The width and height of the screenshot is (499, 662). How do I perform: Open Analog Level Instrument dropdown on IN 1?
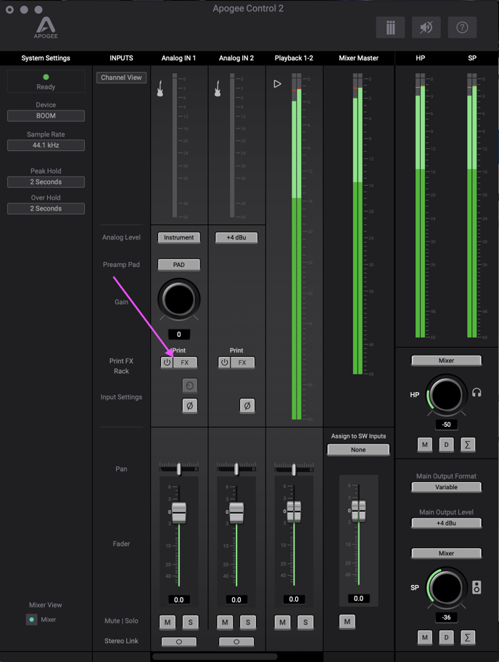[x=179, y=237]
